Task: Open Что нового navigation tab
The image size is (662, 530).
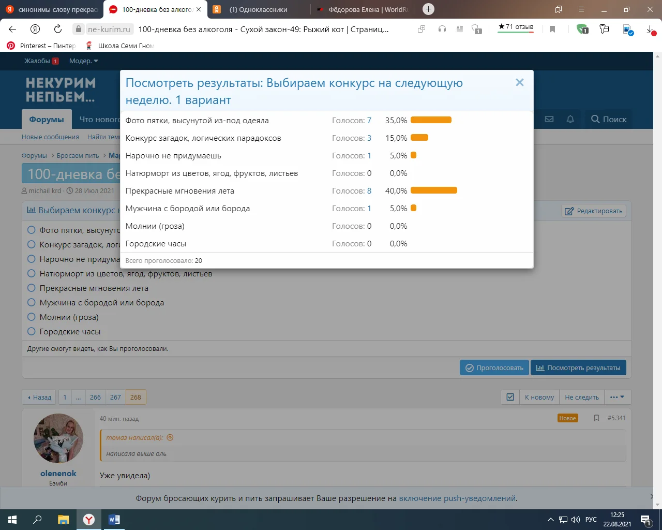Action: [x=99, y=119]
